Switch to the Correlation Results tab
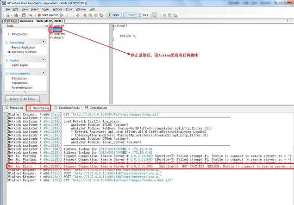294x205 pixels. pos(67,108)
